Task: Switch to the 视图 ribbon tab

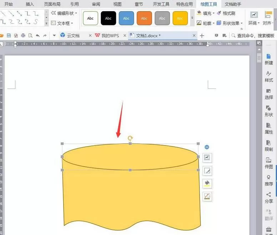Action: [117, 4]
